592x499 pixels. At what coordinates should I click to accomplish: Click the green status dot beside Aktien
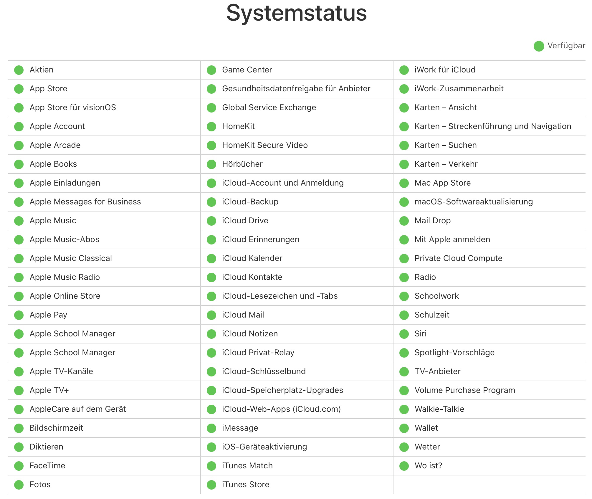click(19, 70)
